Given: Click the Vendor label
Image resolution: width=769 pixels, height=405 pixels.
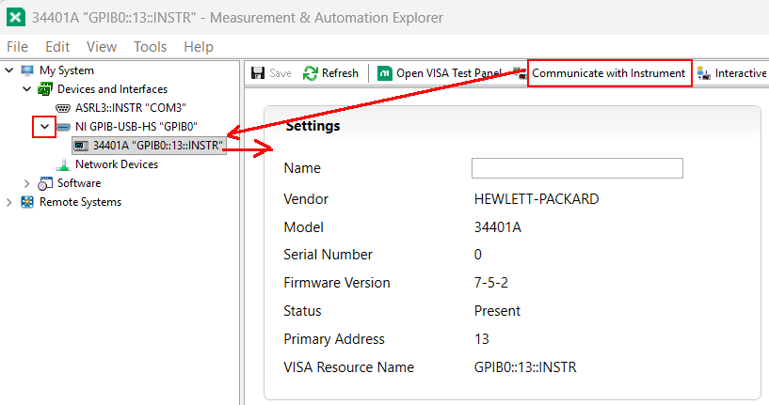Looking at the screenshot, I should coord(306,199).
